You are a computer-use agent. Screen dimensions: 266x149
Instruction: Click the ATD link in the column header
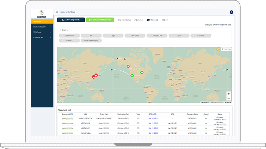[155, 114]
